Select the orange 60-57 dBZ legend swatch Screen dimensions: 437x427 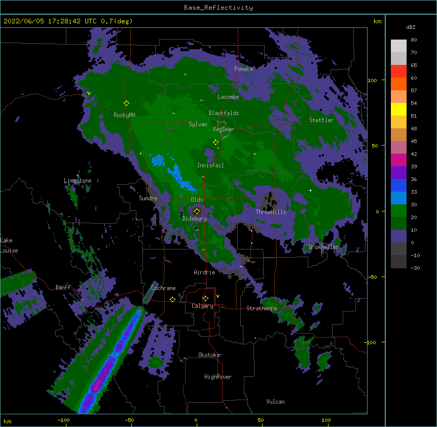[398, 84]
